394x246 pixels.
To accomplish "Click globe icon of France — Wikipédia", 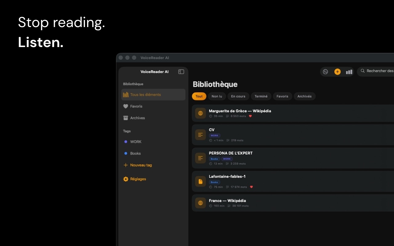I will click(200, 203).
